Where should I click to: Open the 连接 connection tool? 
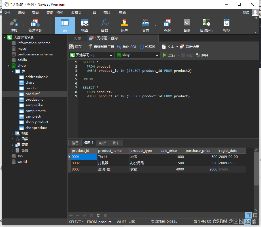point(14,25)
